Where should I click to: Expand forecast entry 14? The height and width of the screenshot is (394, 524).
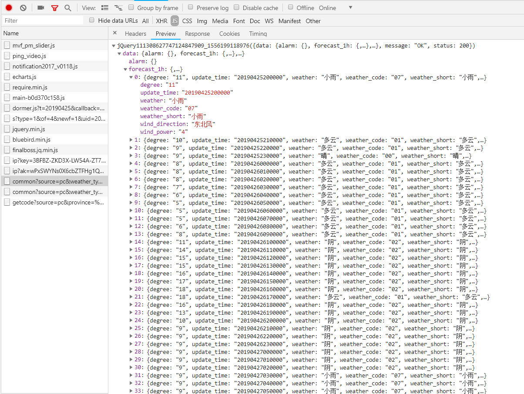click(131, 242)
